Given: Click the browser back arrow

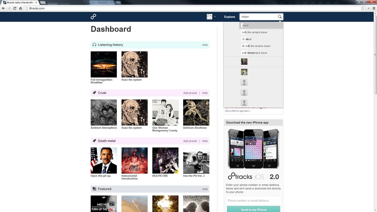Looking at the screenshot, I should (3, 8).
